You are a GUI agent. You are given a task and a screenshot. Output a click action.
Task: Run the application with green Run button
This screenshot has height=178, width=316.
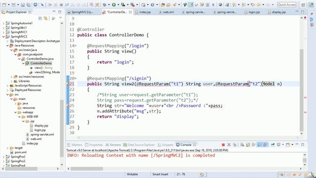(114, 4)
